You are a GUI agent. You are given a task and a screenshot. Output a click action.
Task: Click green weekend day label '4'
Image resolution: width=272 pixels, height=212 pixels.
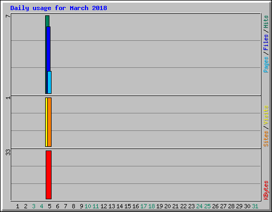(41, 206)
